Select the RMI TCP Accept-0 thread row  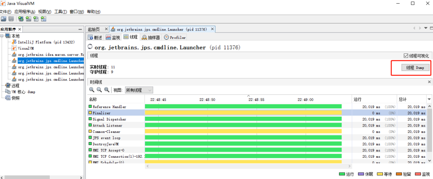point(257,150)
